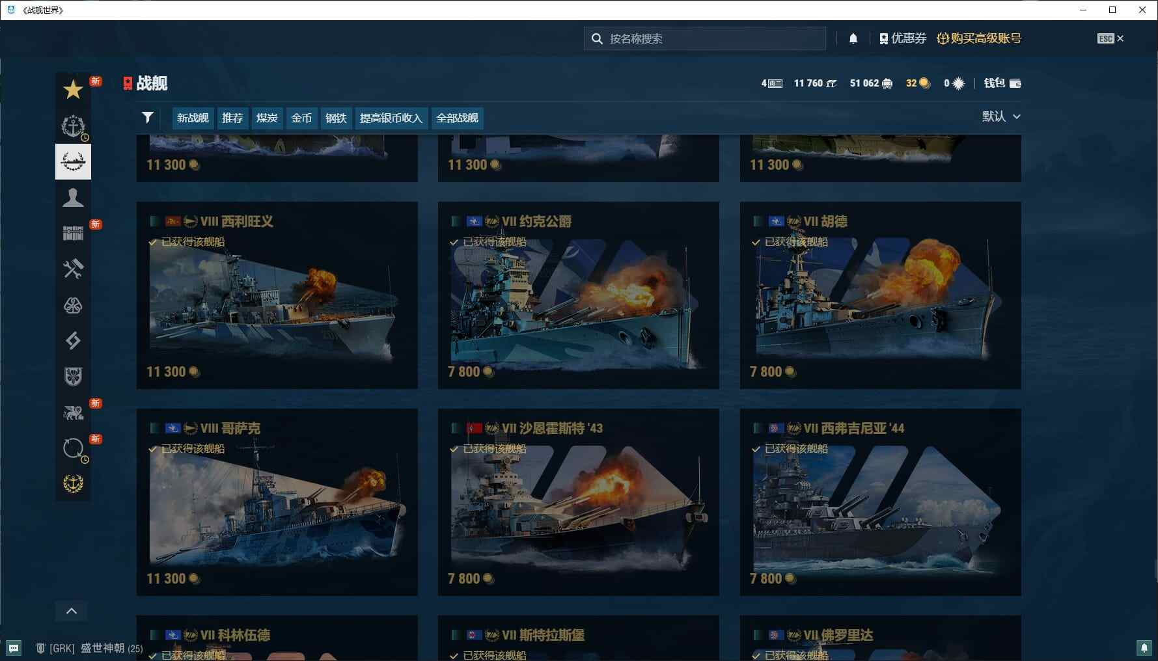The width and height of the screenshot is (1158, 661).
Task: Open the gold star featured section
Action: 73,90
